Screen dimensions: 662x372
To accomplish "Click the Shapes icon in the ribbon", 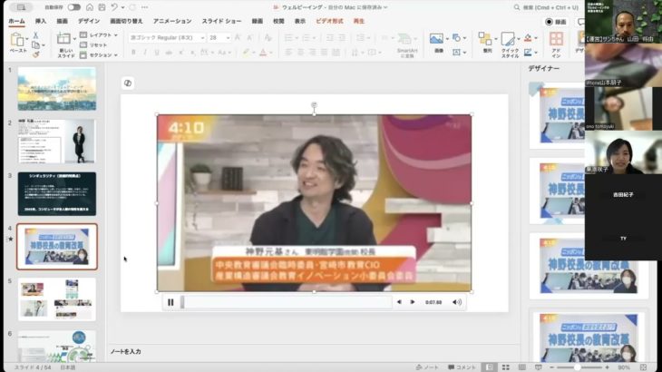I will [456, 38].
